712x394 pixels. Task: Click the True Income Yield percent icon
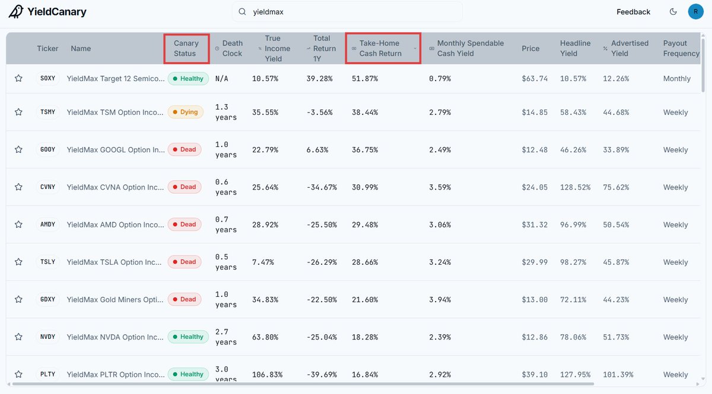pyautogui.click(x=260, y=49)
